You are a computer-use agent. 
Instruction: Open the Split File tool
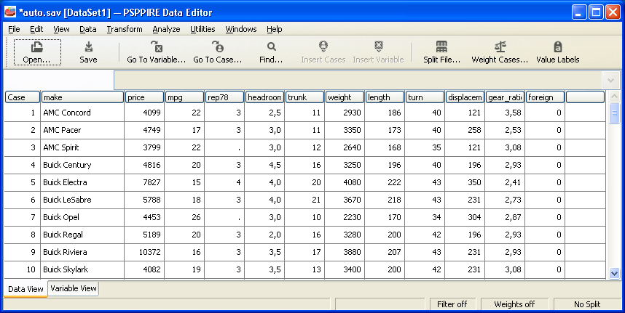(x=441, y=52)
